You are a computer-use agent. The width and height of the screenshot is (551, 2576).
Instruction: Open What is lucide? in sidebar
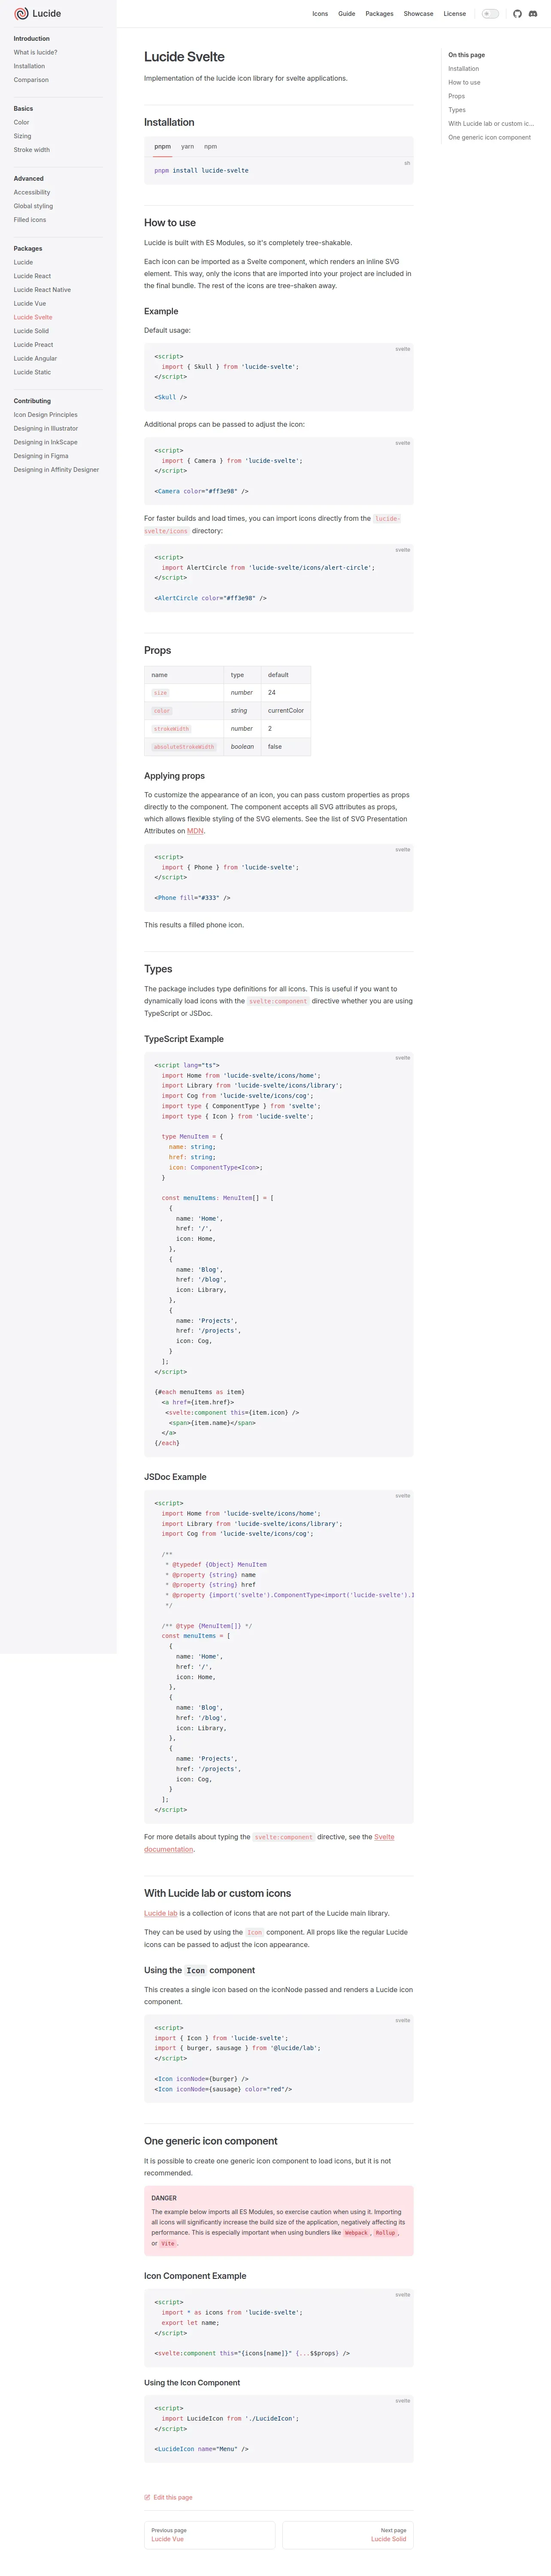pos(35,52)
